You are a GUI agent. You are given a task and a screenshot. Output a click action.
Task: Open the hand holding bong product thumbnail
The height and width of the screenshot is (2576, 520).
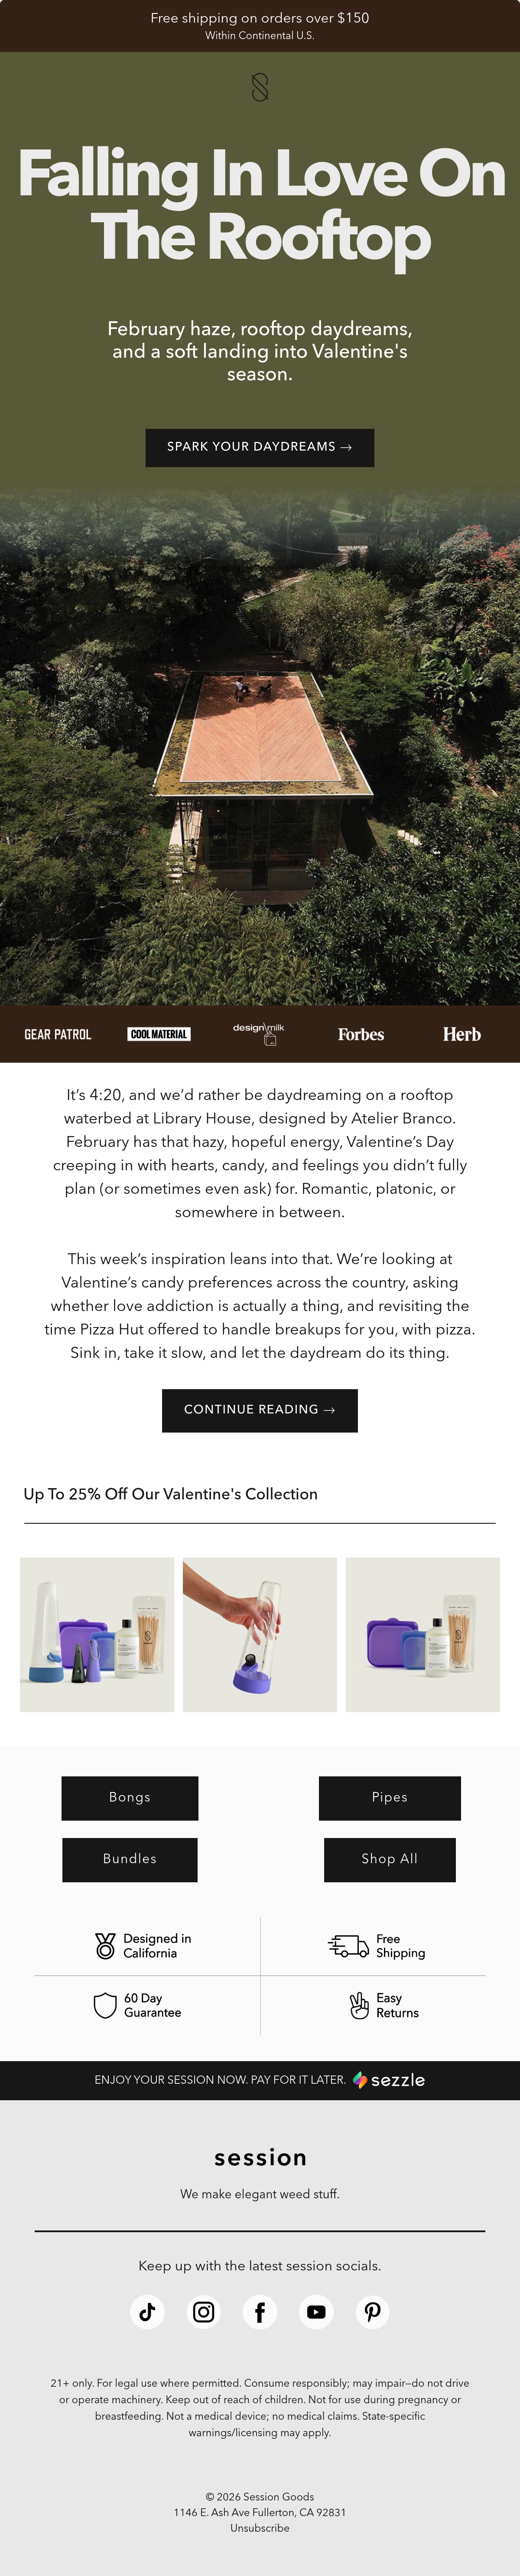click(260, 1634)
